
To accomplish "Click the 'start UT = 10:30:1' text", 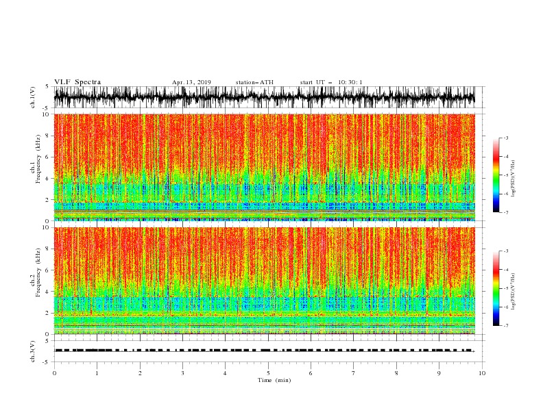I will [x=331, y=82].
